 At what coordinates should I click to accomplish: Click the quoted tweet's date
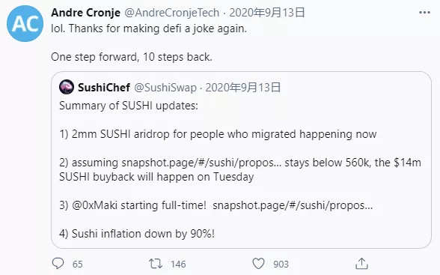coord(243,88)
